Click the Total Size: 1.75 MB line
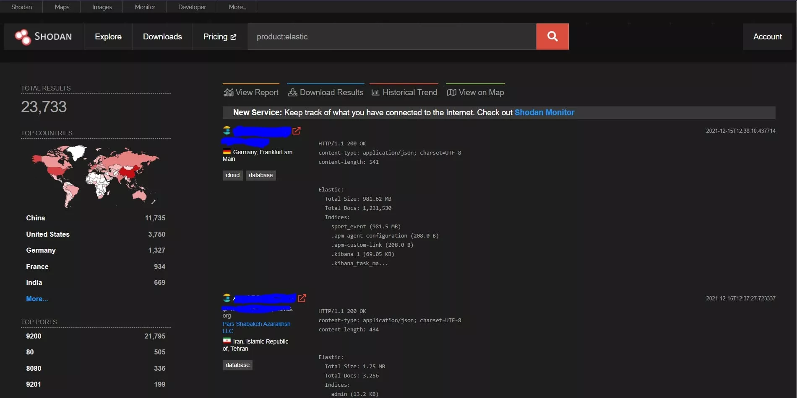The height and width of the screenshot is (398, 797). click(354, 366)
